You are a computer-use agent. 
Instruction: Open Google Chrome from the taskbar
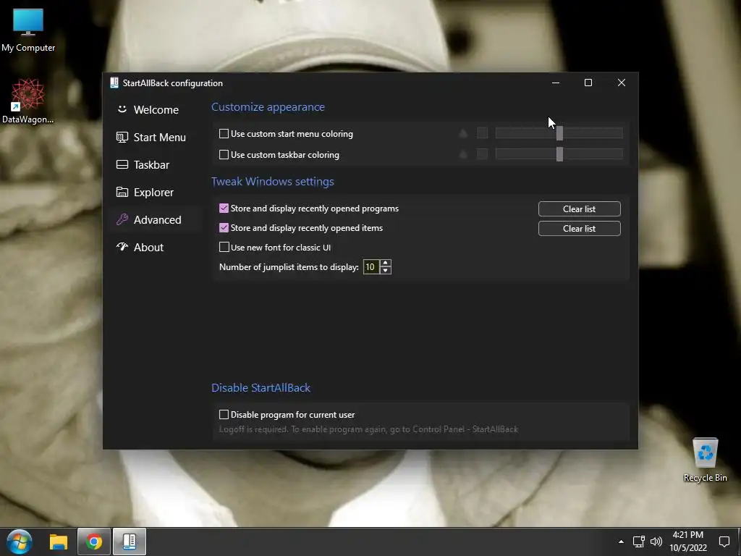point(94,542)
